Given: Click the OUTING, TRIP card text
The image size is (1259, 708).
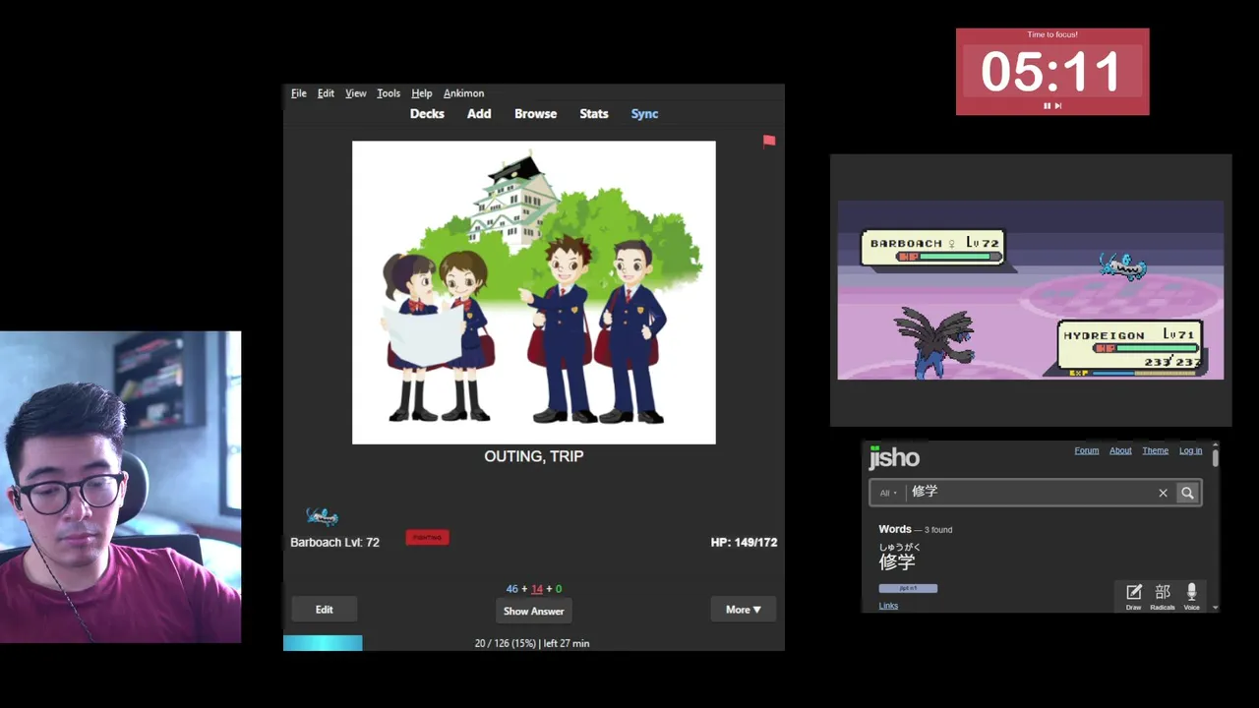Looking at the screenshot, I should (534, 456).
